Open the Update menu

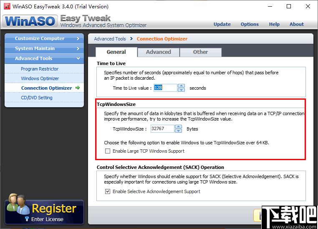(x=222, y=24)
